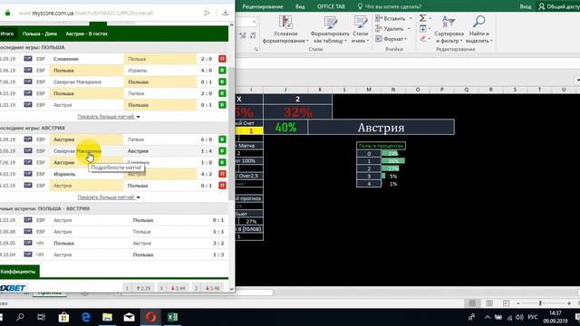Open the Format (Формат) dropdown arrow

(x=406, y=39)
